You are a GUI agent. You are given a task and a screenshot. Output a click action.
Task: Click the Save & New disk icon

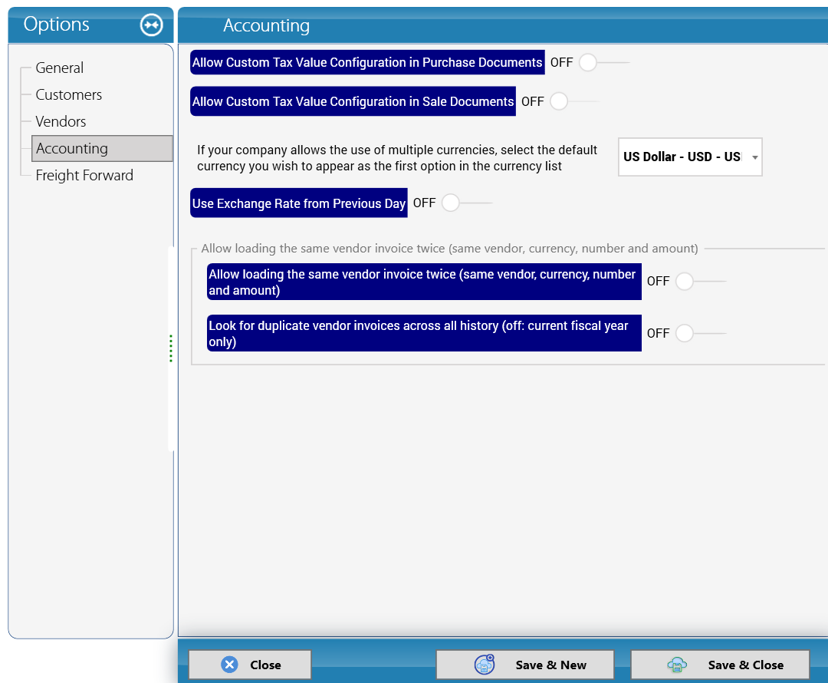coord(485,665)
